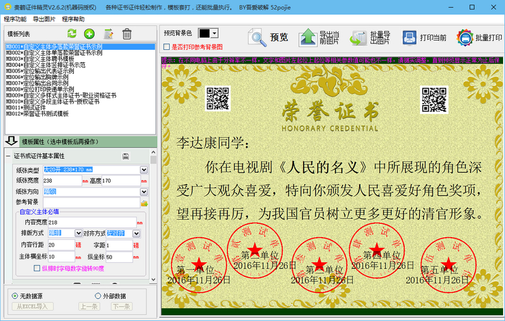Open the 程序功能 menu

pyautogui.click(x=15, y=19)
